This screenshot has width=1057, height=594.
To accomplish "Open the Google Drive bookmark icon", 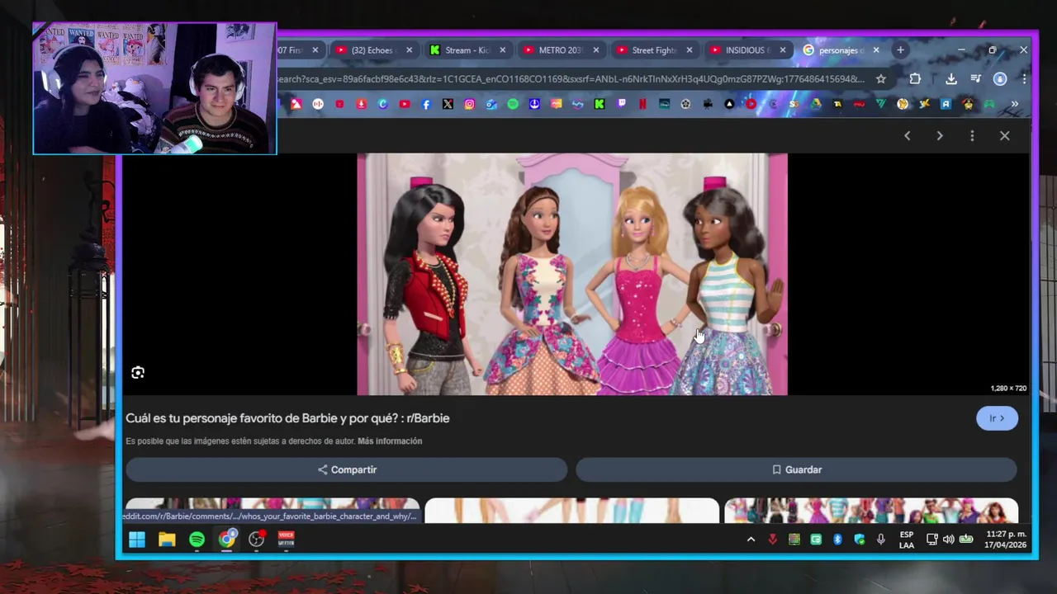I will coord(816,104).
